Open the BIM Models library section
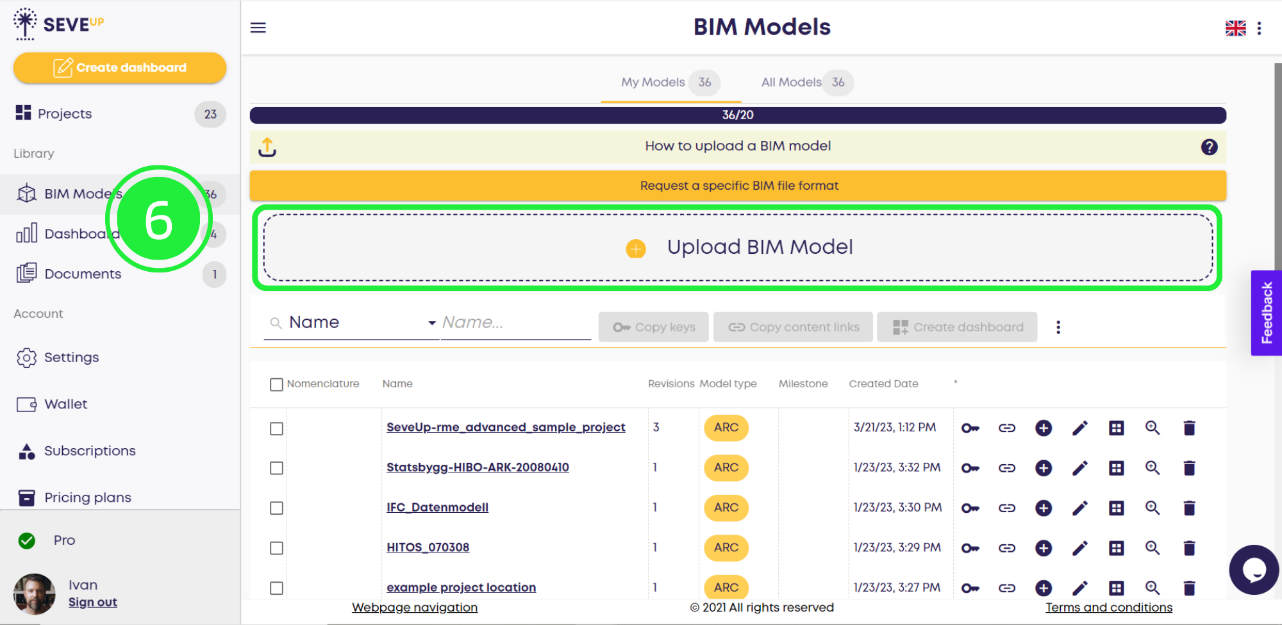 tap(64, 194)
